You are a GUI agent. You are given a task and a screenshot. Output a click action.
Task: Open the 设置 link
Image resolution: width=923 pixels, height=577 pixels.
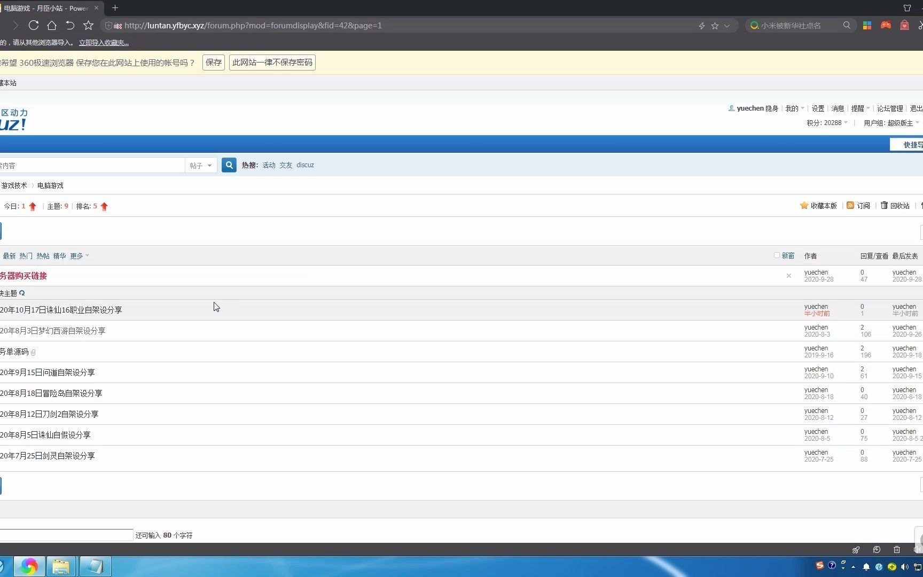(818, 108)
